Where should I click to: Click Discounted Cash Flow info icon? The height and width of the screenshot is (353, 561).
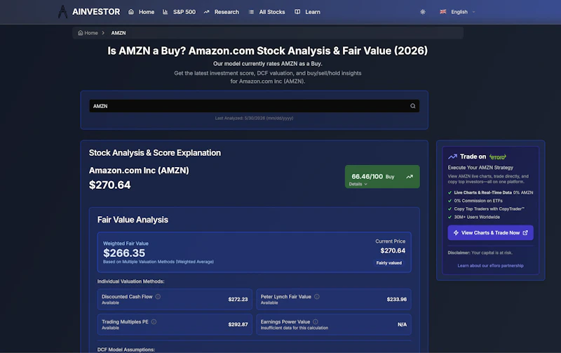tap(158, 296)
